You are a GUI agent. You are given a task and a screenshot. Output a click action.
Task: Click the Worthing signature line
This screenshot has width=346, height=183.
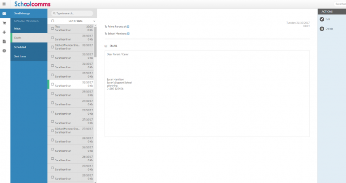(x=112, y=86)
